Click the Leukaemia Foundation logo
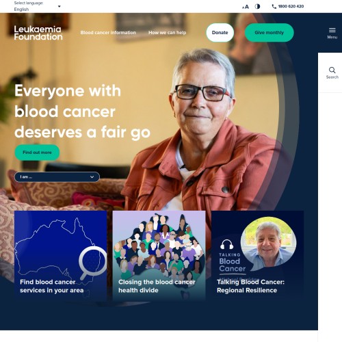This screenshot has width=342, height=342. click(x=38, y=33)
